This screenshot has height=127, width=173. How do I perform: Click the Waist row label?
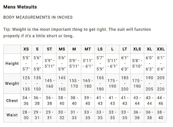(12, 115)
